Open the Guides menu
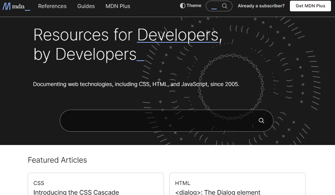 tap(86, 6)
